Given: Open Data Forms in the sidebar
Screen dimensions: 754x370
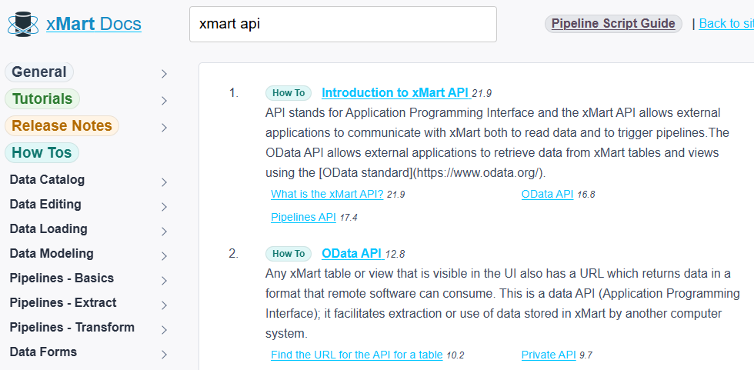Looking at the screenshot, I should tap(43, 352).
